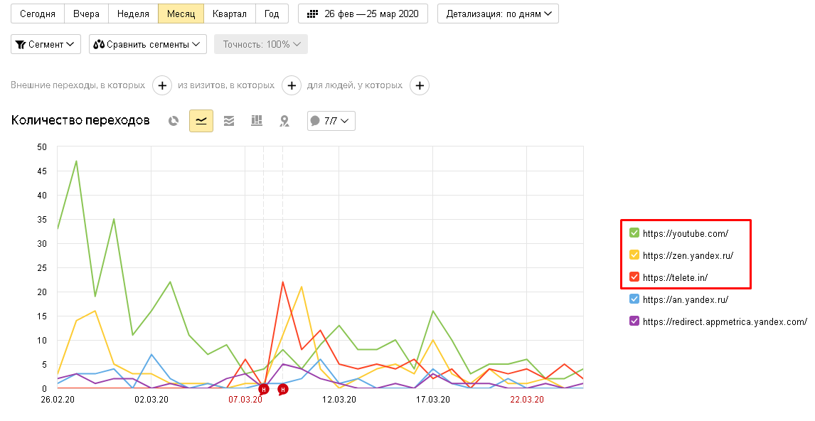Open the date range picker button
Viewport: 815px width, 421px height.
click(x=363, y=14)
